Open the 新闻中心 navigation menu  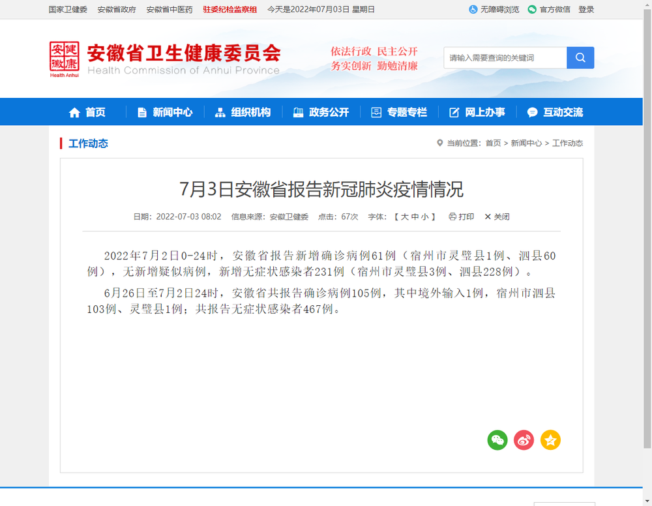[165, 112]
